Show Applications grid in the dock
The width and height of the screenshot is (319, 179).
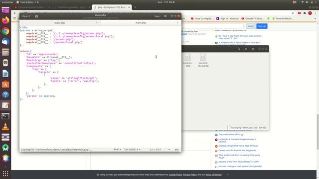(5, 174)
